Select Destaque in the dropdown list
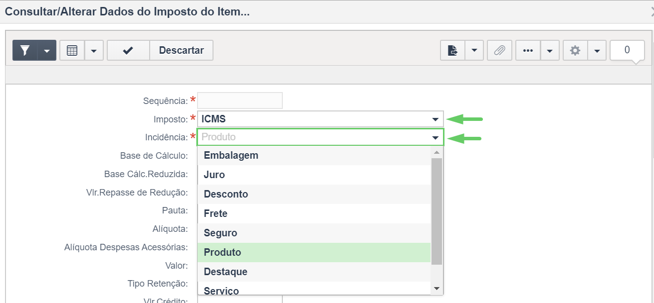Viewport: 654px width, 303px height. [x=314, y=272]
